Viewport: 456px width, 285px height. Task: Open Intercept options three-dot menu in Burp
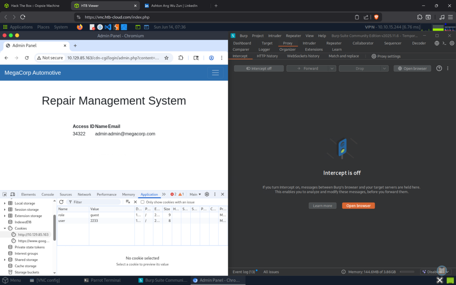(x=448, y=68)
